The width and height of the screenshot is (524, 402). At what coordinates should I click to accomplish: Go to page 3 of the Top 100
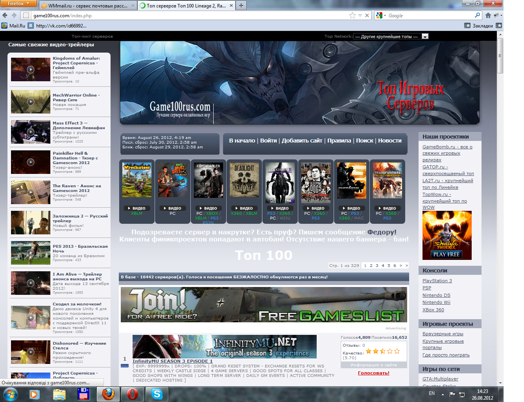coord(377,265)
